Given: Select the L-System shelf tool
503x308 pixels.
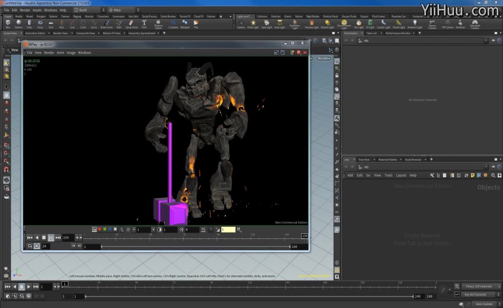Looking at the screenshot, I should tap(173, 24).
